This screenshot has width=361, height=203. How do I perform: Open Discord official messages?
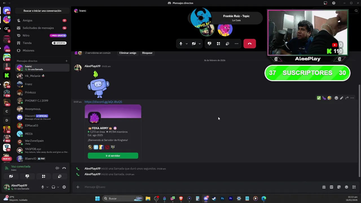point(42,117)
